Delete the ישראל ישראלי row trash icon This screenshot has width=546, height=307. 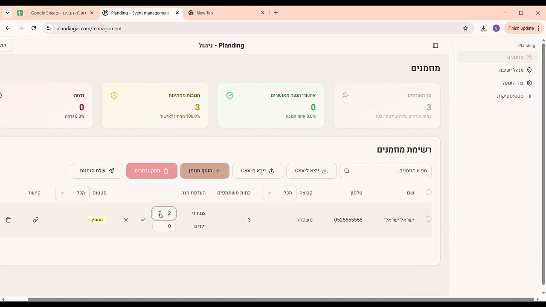click(8, 220)
